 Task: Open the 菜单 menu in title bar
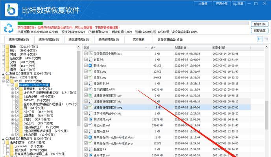[x=238, y=4]
